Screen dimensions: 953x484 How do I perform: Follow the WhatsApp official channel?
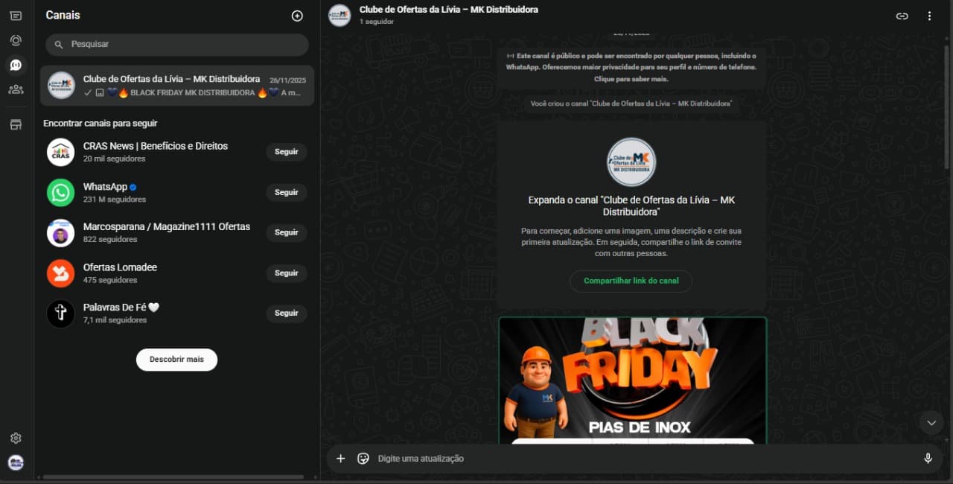(x=286, y=192)
